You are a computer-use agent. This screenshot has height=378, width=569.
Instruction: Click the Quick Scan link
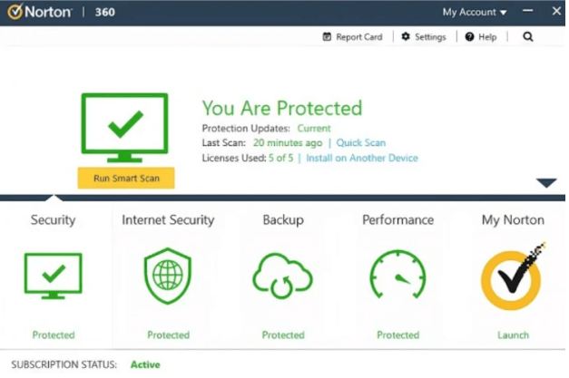pyautogui.click(x=360, y=143)
